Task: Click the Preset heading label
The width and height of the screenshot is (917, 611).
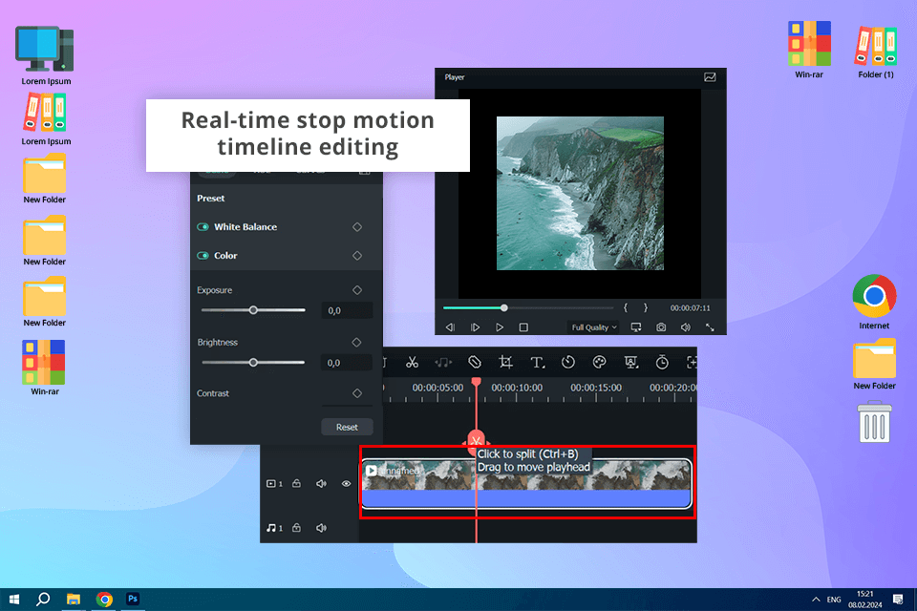Action: (x=210, y=199)
